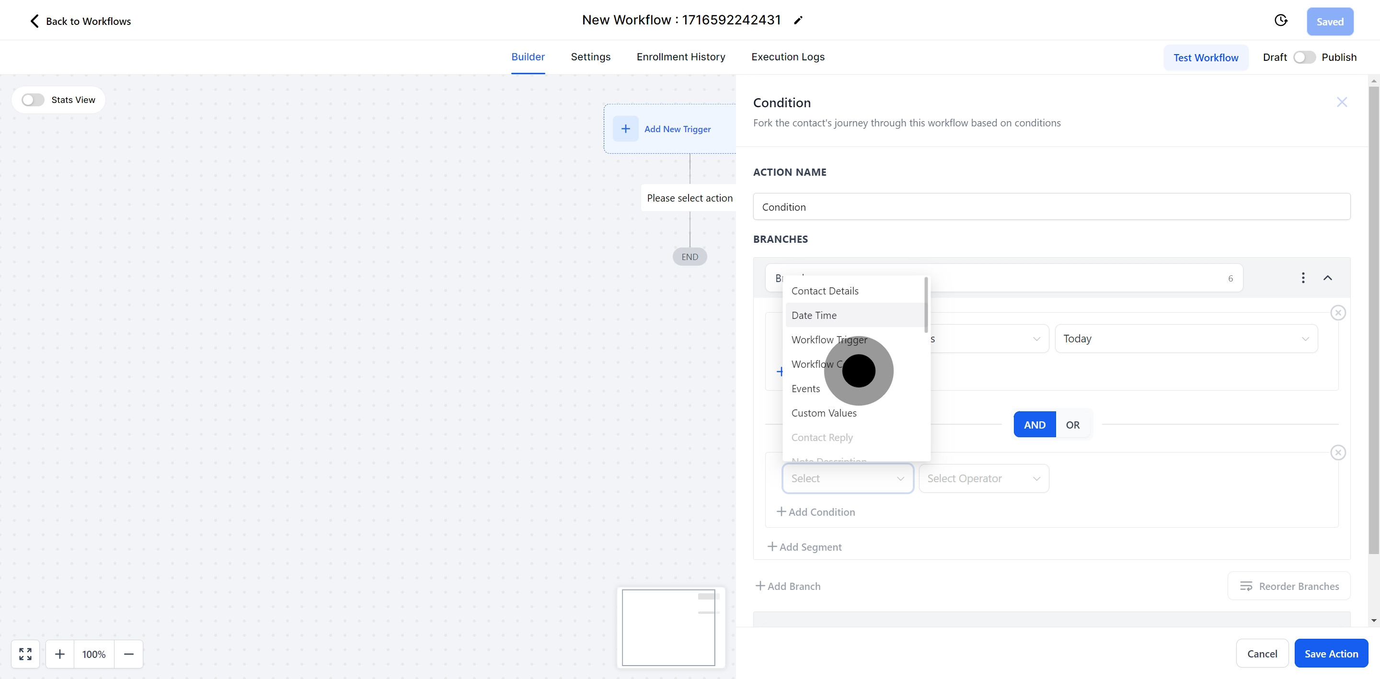Image resolution: width=1380 pixels, height=679 pixels.
Task: Click the Test Workflow button
Action: [1206, 58]
